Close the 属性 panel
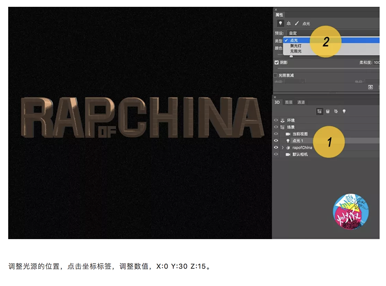The width and height of the screenshot is (386, 286). [x=276, y=10]
